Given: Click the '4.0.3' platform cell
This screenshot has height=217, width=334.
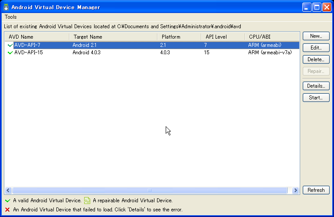Looking at the screenshot, I should 165,53.
